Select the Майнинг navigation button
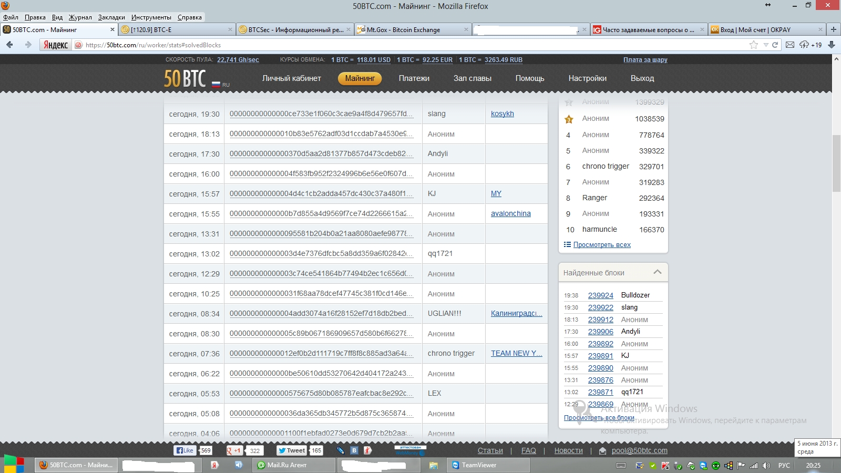Screen dimensions: 841x473 pos(360,78)
